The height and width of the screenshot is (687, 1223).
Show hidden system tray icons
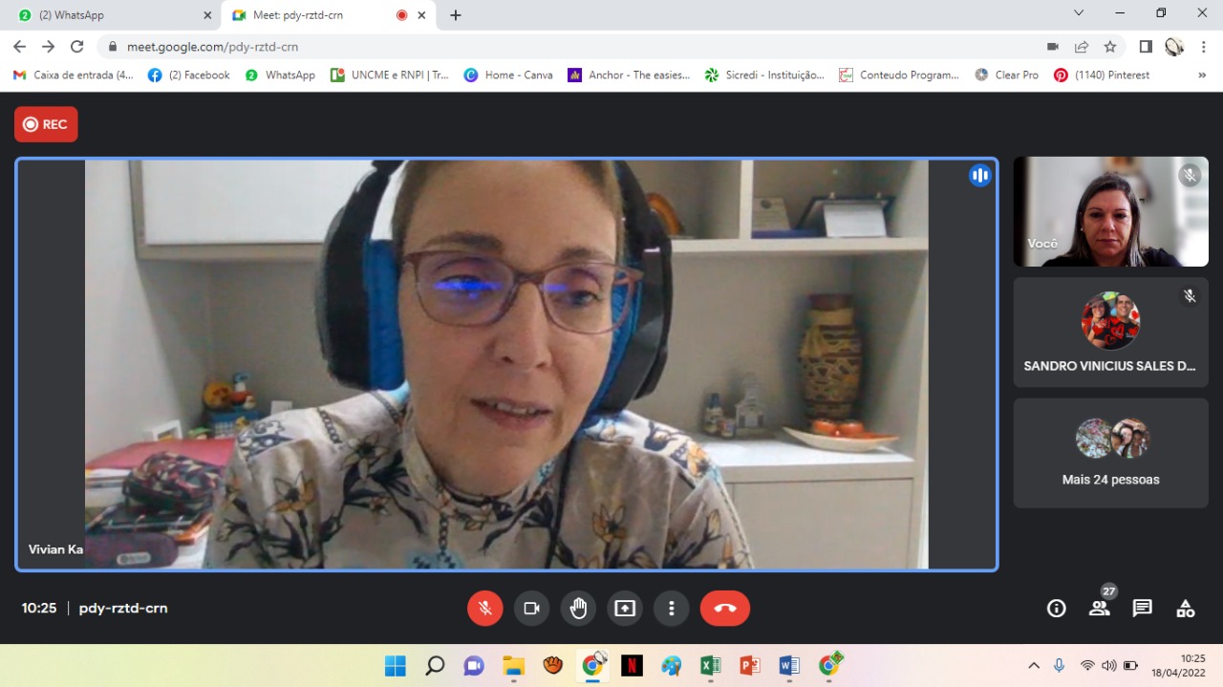pos(1034,665)
